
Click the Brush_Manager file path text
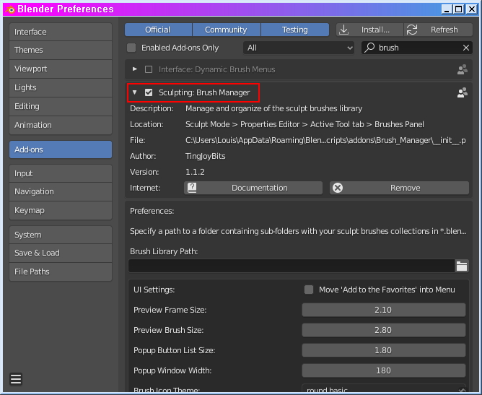(x=325, y=141)
